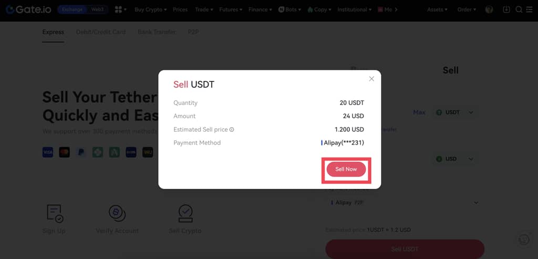538x259 pixels.
Task: Select the Exchange toggle option
Action: point(72,9)
